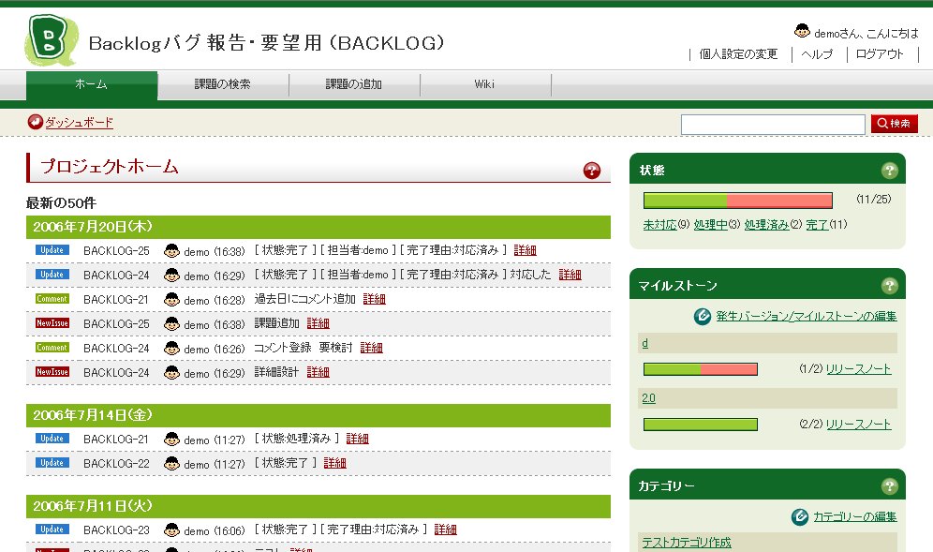Click Comment badge on BACKLOG-21 row
This screenshot has height=552, width=933.
[52, 299]
